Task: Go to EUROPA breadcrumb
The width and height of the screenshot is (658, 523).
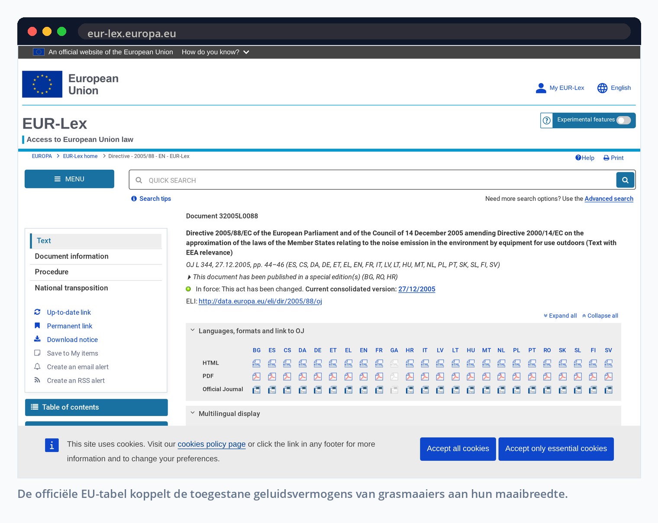Action: [42, 156]
